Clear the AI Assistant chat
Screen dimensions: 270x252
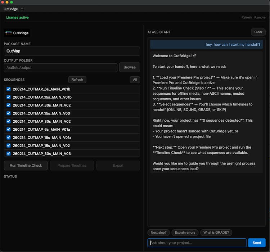coord(258,32)
